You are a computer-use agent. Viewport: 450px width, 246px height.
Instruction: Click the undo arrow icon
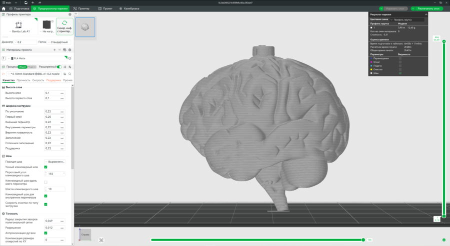pos(32,2)
